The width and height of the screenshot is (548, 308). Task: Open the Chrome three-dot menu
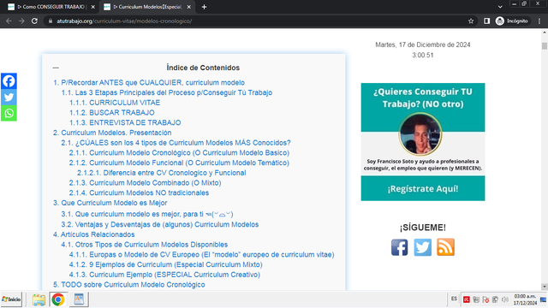[x=539, y=21]
